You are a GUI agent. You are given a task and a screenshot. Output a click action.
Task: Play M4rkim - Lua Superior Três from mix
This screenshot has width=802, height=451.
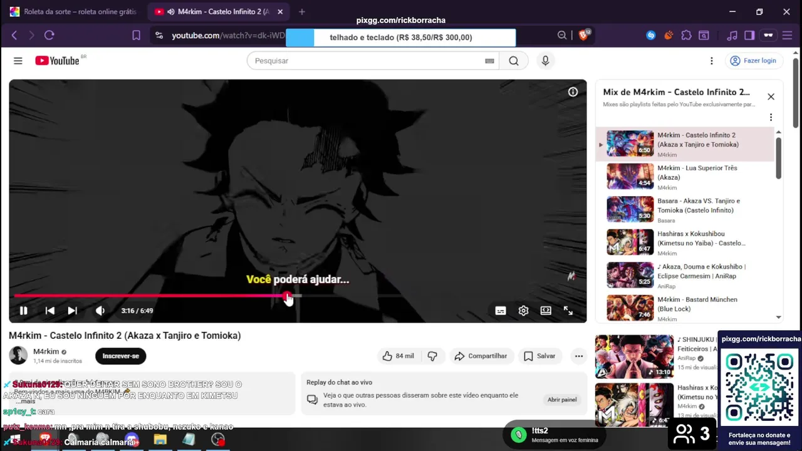click(x=685, y=177)
